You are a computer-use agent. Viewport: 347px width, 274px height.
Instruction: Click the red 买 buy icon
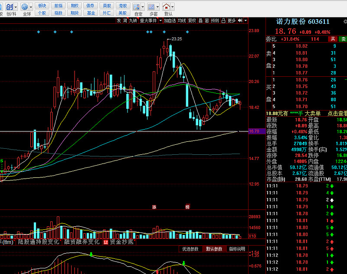click(x=333, y=39)
